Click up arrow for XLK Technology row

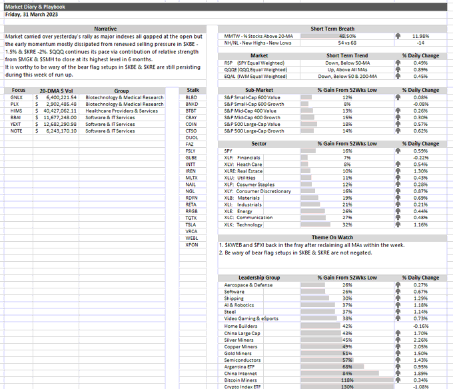(398, 224)
